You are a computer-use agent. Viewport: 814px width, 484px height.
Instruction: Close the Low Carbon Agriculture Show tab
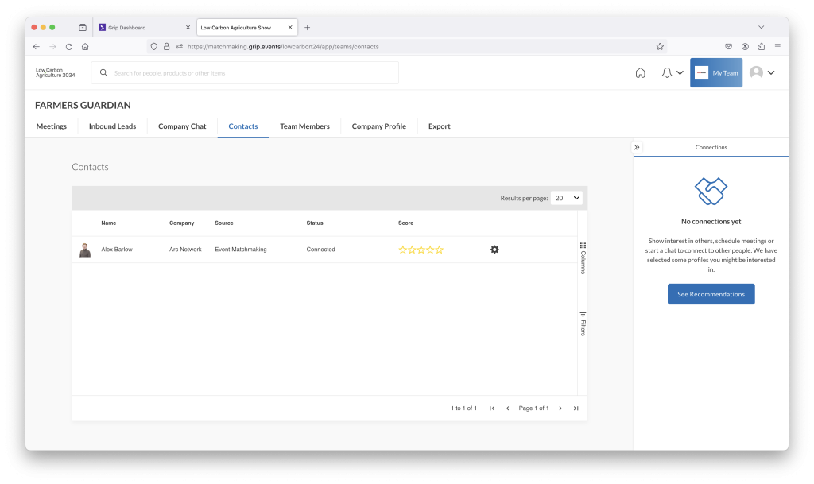click(x=290, y=28)
